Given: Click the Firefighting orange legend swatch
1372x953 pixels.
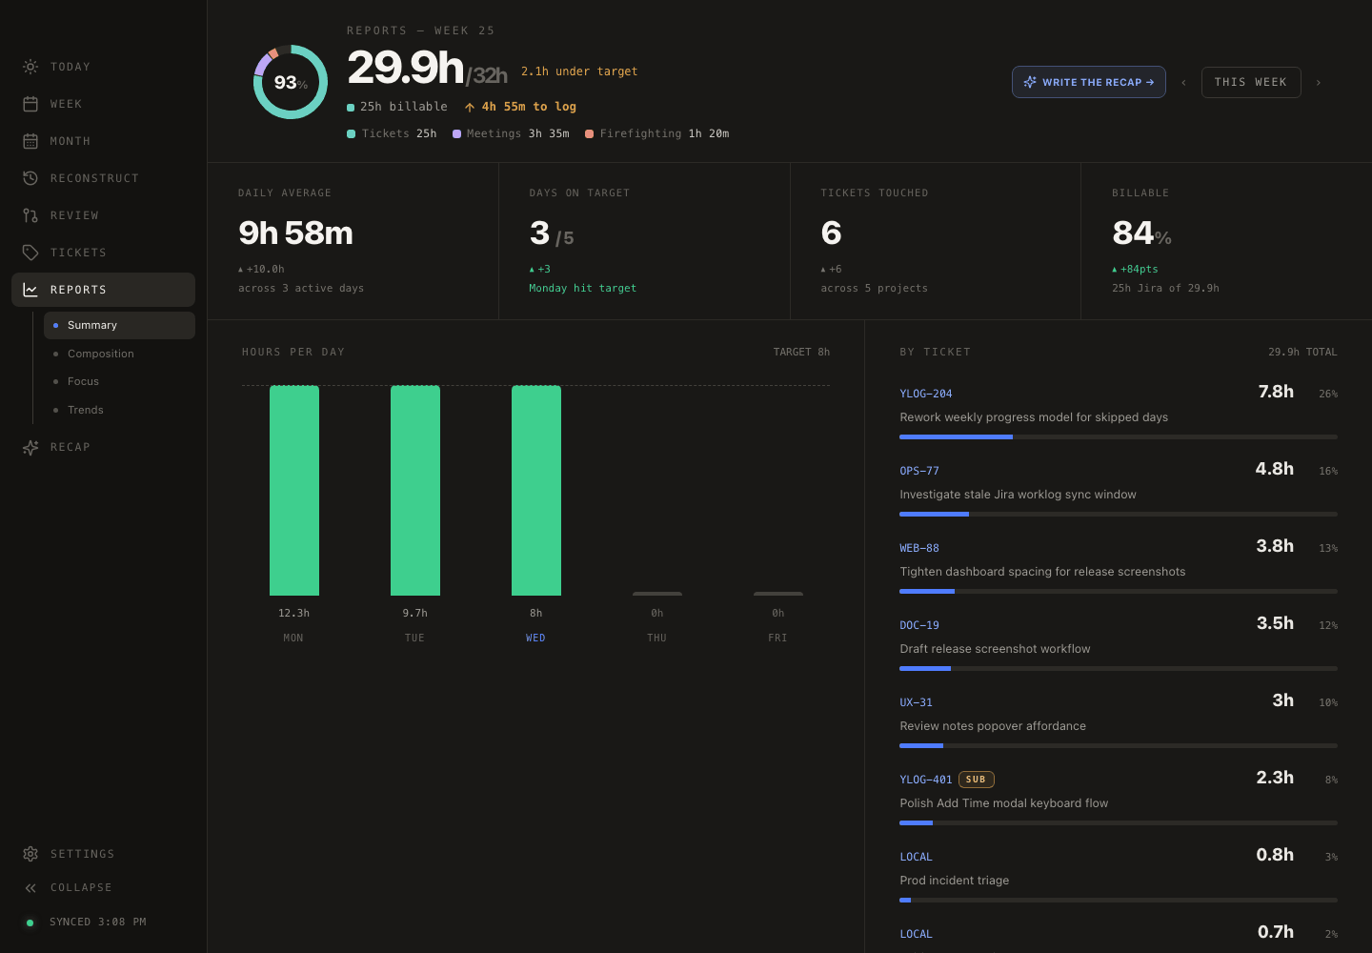Looking at the screenshot, I should [x=589, y=133].
